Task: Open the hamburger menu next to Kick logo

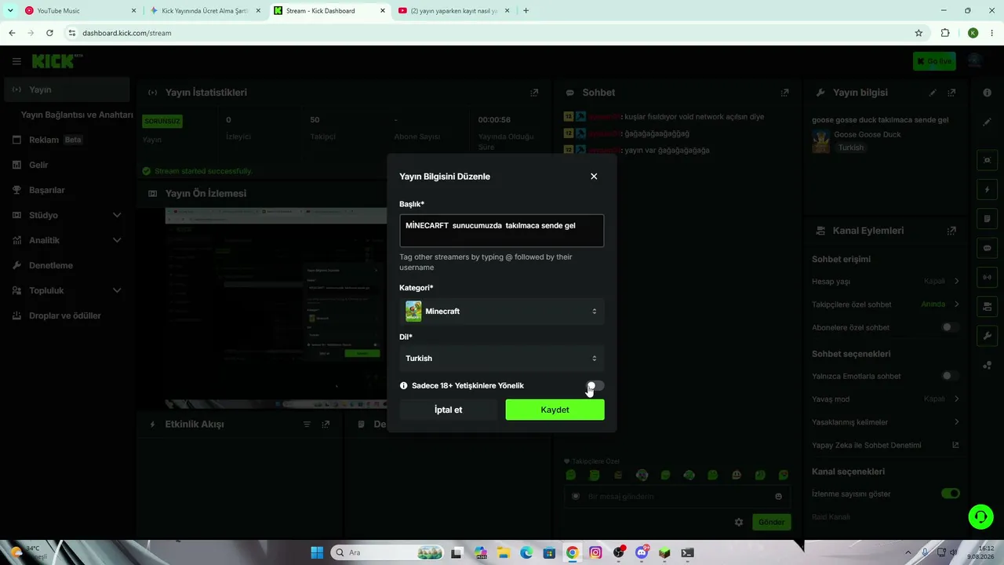Action: pos(16,61)
